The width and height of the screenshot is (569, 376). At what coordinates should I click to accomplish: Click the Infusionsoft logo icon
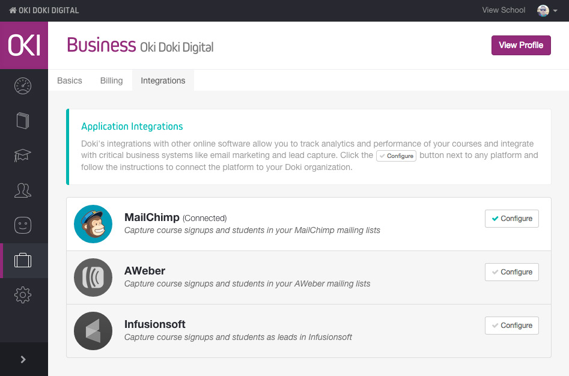pyautogui.click(x=93, y=331)
